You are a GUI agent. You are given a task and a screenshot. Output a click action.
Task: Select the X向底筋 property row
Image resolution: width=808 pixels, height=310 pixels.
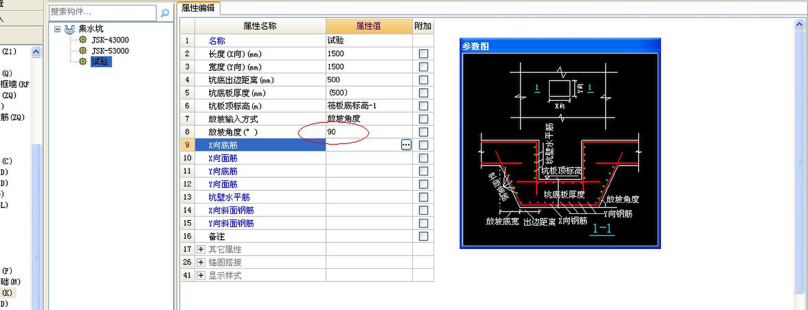260,145
